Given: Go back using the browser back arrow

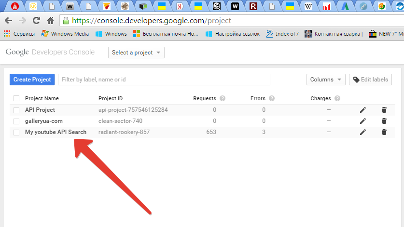Looking at the screenshot, I should (8, 21).
